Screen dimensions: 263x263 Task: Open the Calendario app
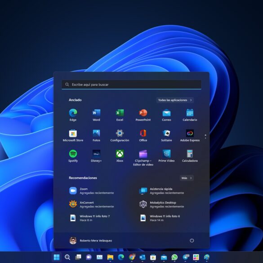click(x=190, y=115)
